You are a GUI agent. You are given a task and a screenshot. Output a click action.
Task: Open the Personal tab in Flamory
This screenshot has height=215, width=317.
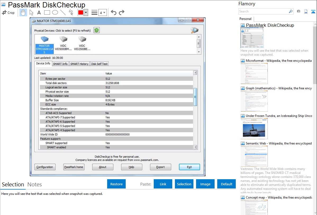tap(246, 19)
